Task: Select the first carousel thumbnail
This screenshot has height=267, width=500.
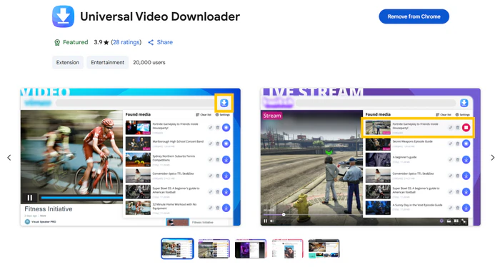Action: (x=177, y=248)
